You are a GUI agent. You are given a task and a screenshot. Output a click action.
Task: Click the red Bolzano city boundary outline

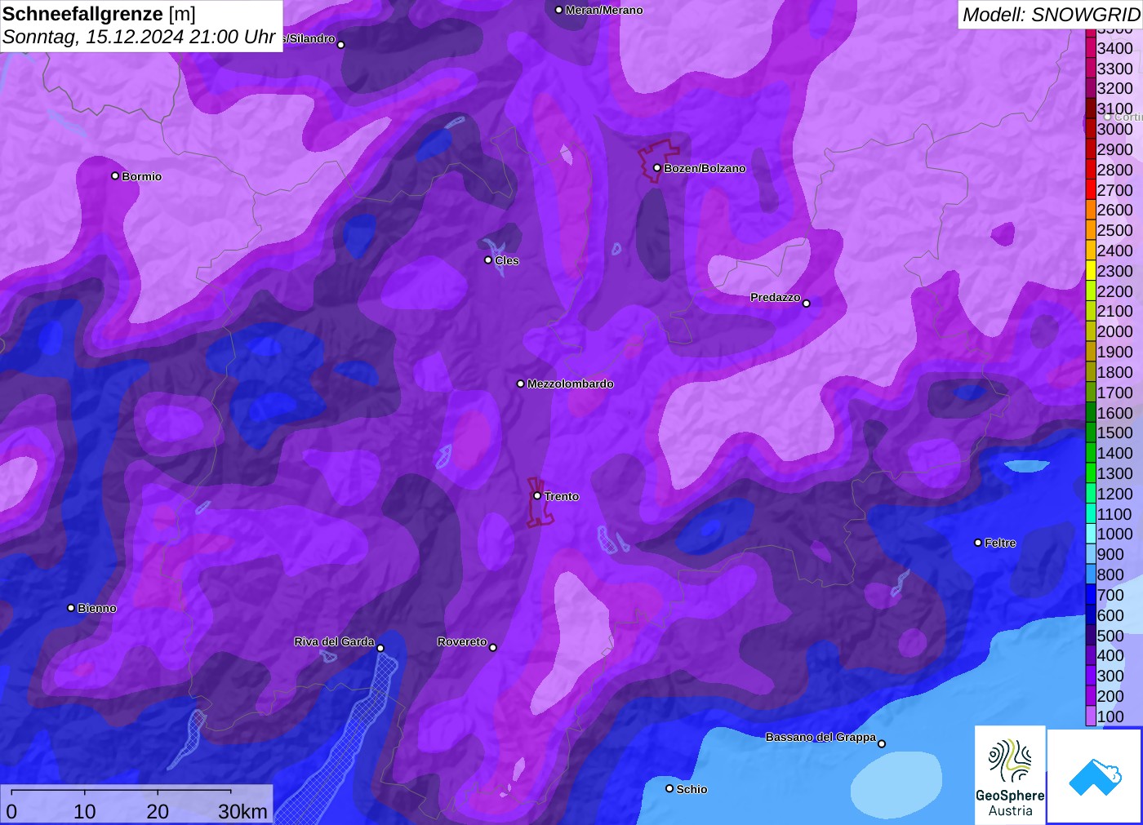click(x=659, y=160)
